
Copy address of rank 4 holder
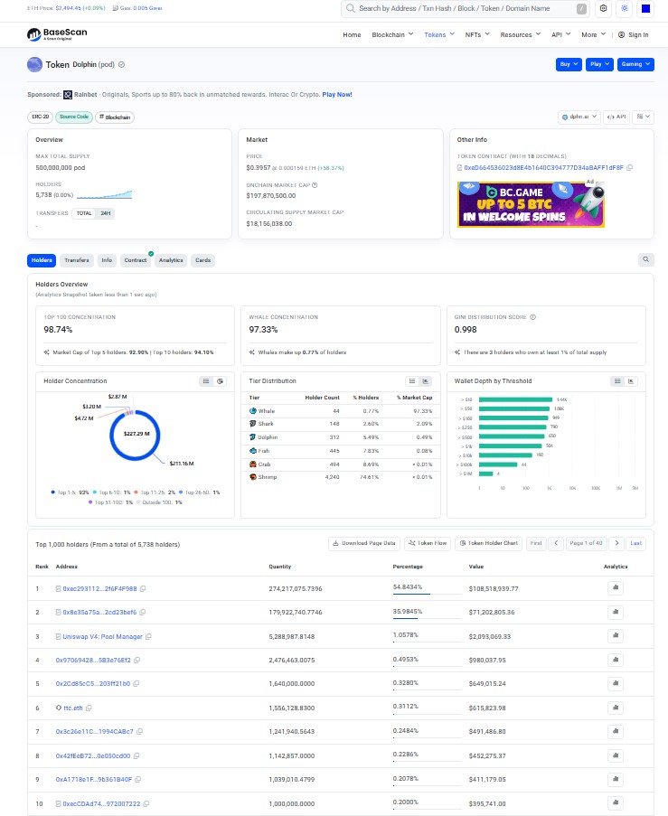pos(136,660)
